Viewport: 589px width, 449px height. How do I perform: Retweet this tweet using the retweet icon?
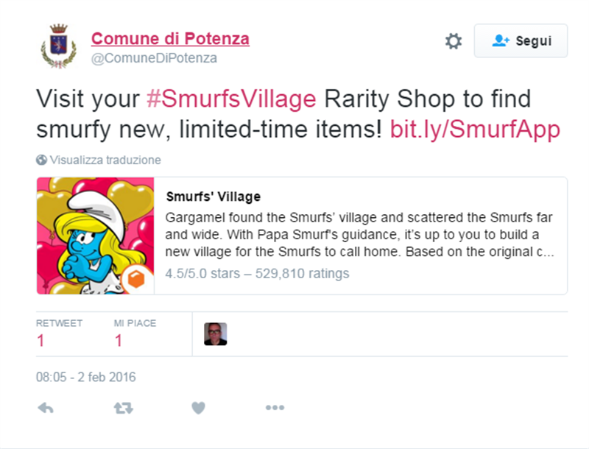click(123, 408)
